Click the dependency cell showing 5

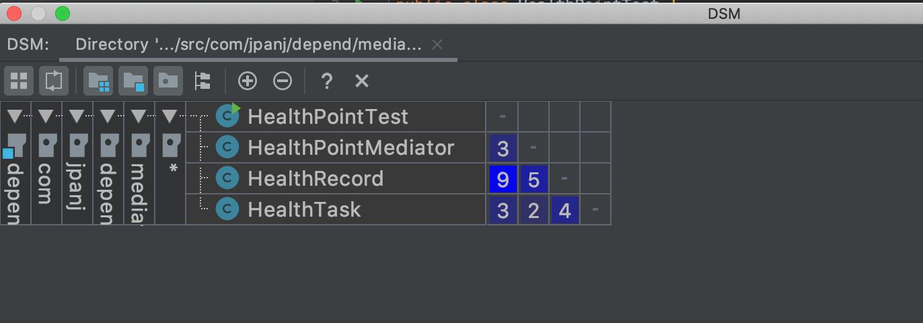pos(533,178)
